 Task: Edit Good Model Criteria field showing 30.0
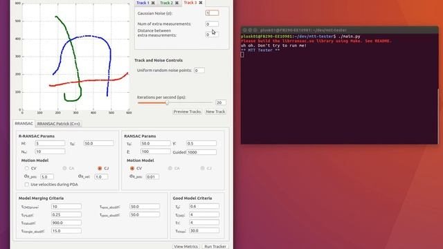204,230
